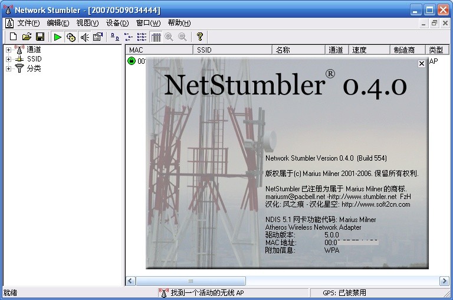Click the Open file folder icon
The image size is (453, 300).
point(27,37)
